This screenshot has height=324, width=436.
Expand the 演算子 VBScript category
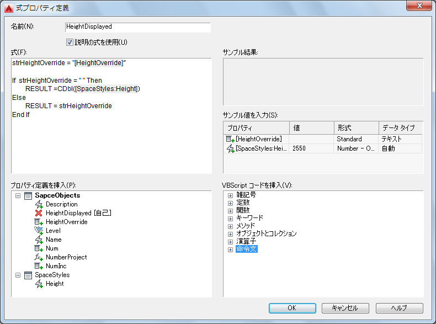pyautogui.click(x=230, y=242)
